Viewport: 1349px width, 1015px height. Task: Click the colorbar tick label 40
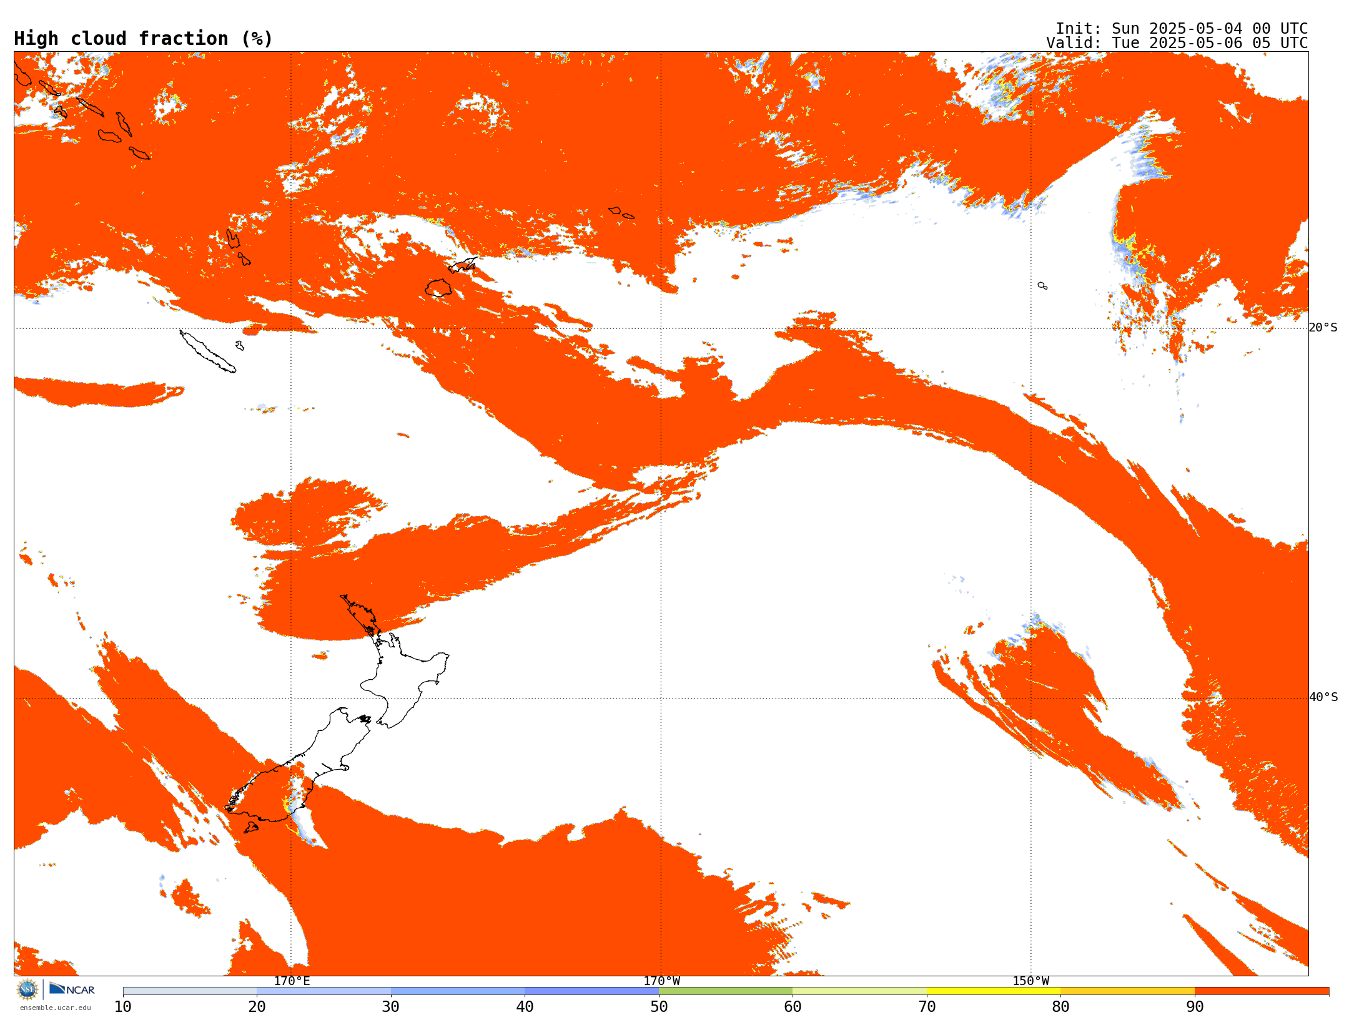[525, 1007]
